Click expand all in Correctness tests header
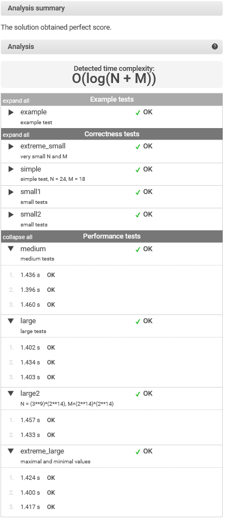Screen dimensions: 226x520 tap(16, 135)
